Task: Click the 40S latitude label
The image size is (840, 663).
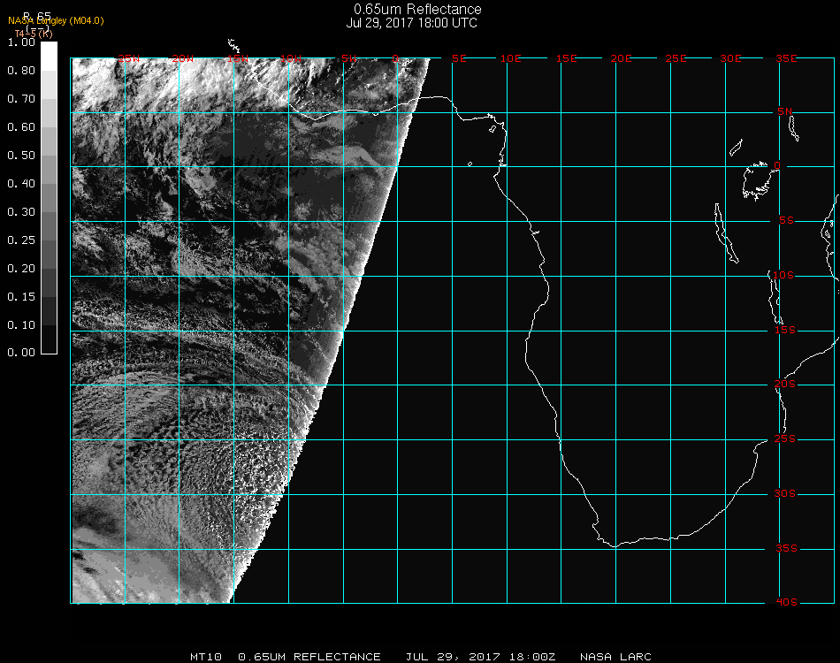Action: (x=786, y=603)
